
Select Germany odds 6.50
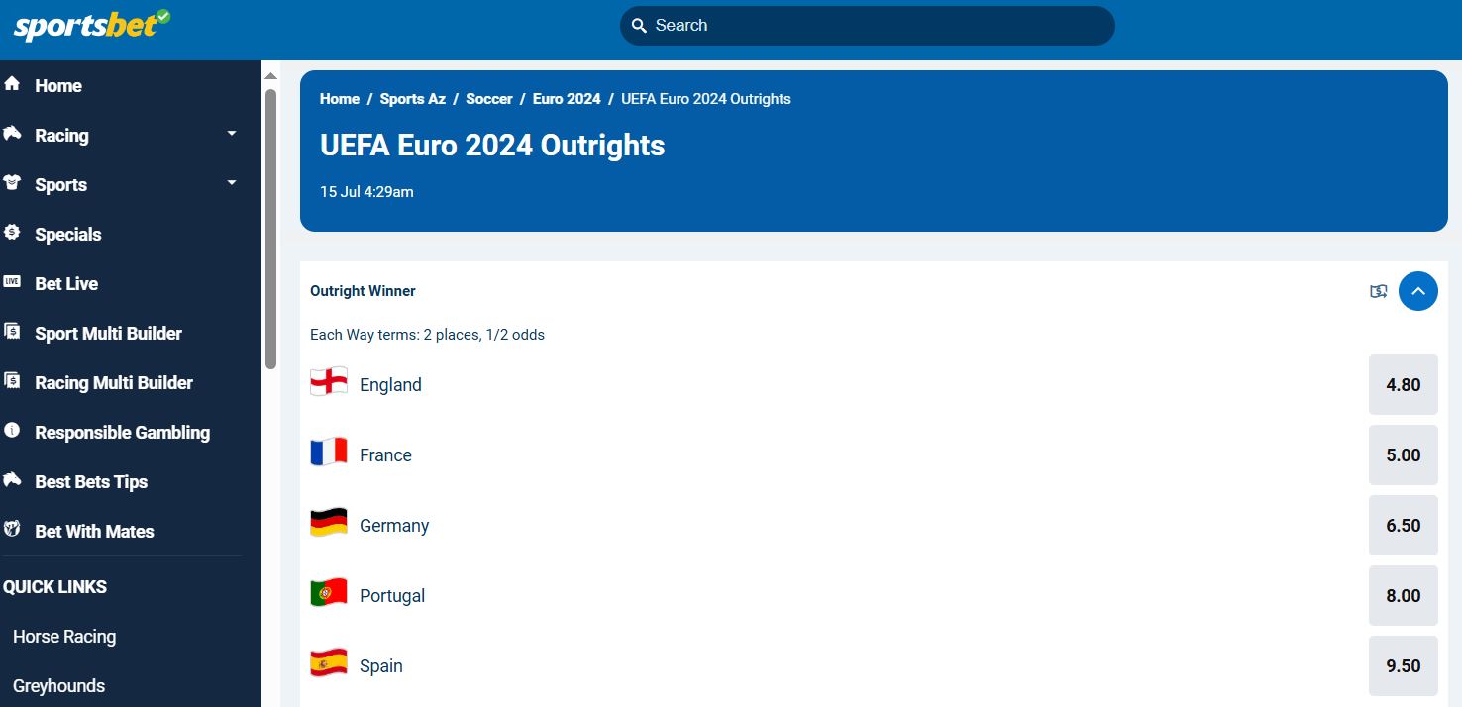pos(1404,526)
